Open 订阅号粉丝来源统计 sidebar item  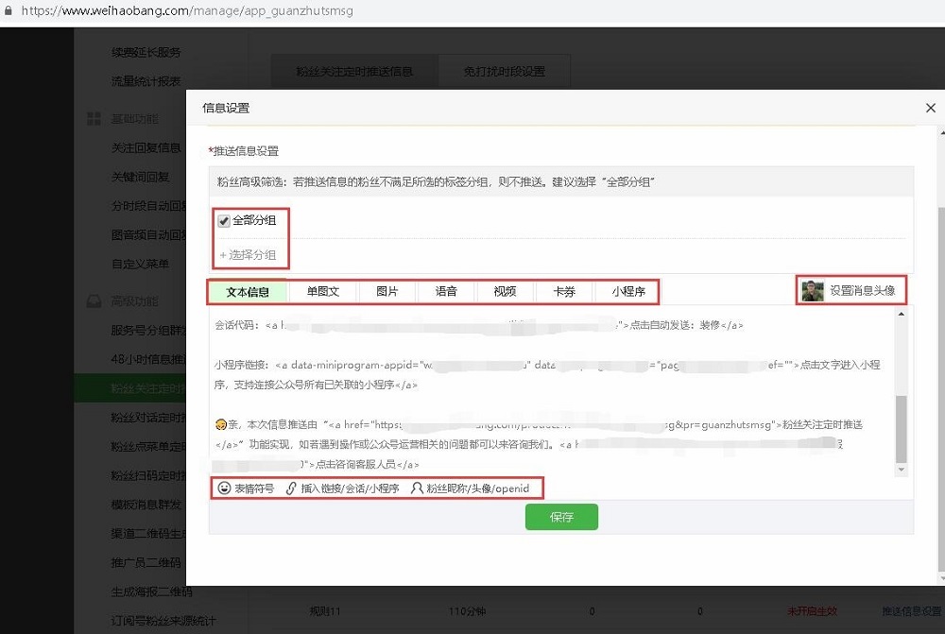[163, 621]
